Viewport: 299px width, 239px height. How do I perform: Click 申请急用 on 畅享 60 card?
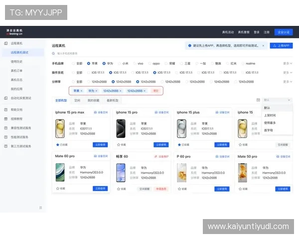point(161,189)
